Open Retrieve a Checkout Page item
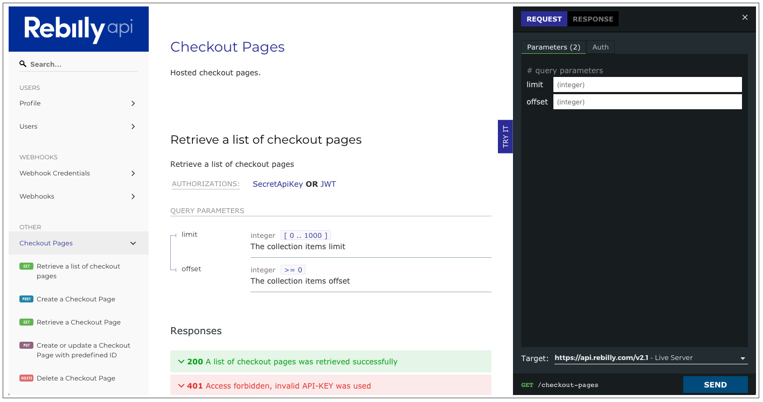Image resolution: width=763 pixels, height=402 pixels. (79, 322)
